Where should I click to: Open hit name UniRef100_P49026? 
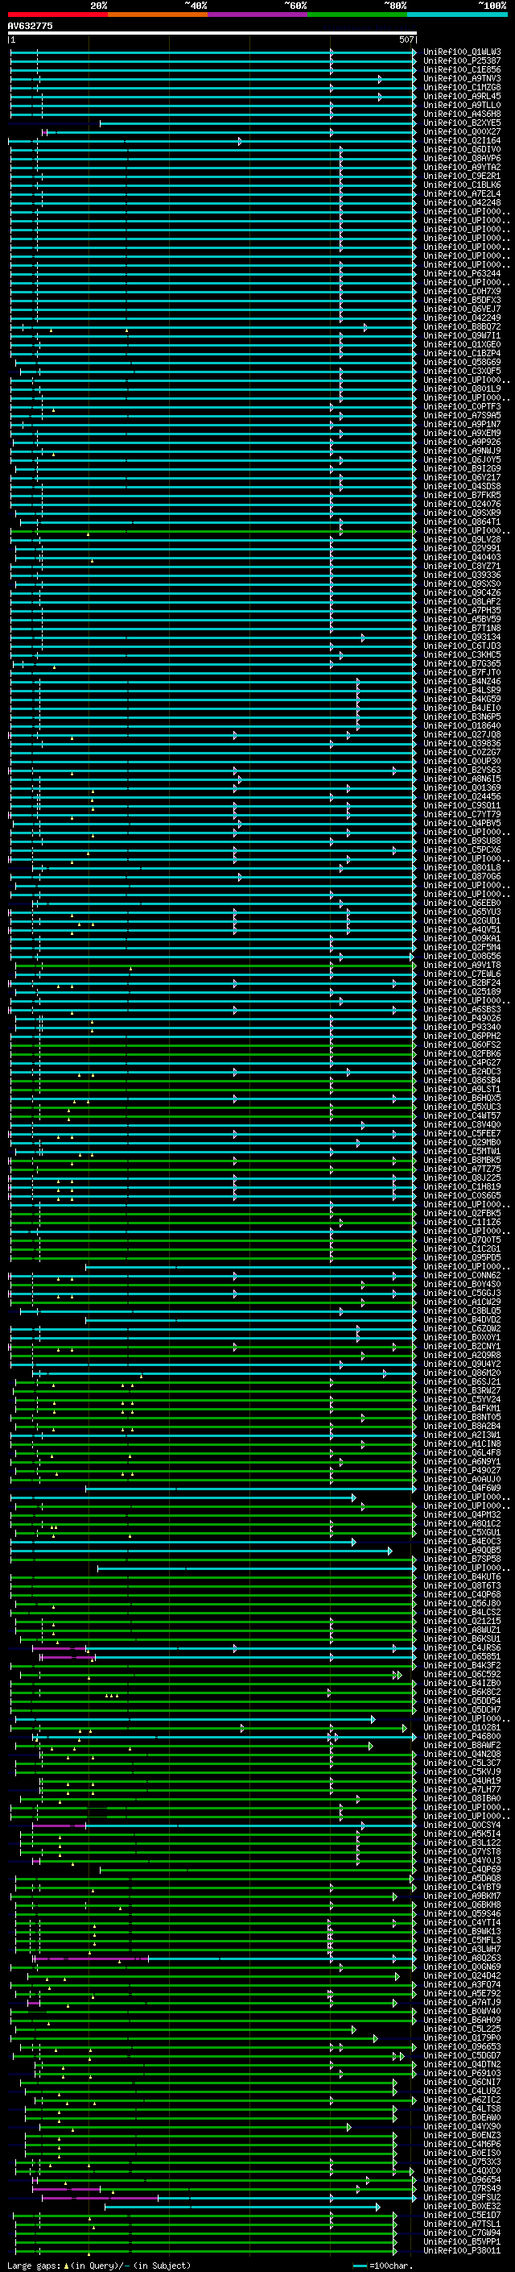[462, 1018]
